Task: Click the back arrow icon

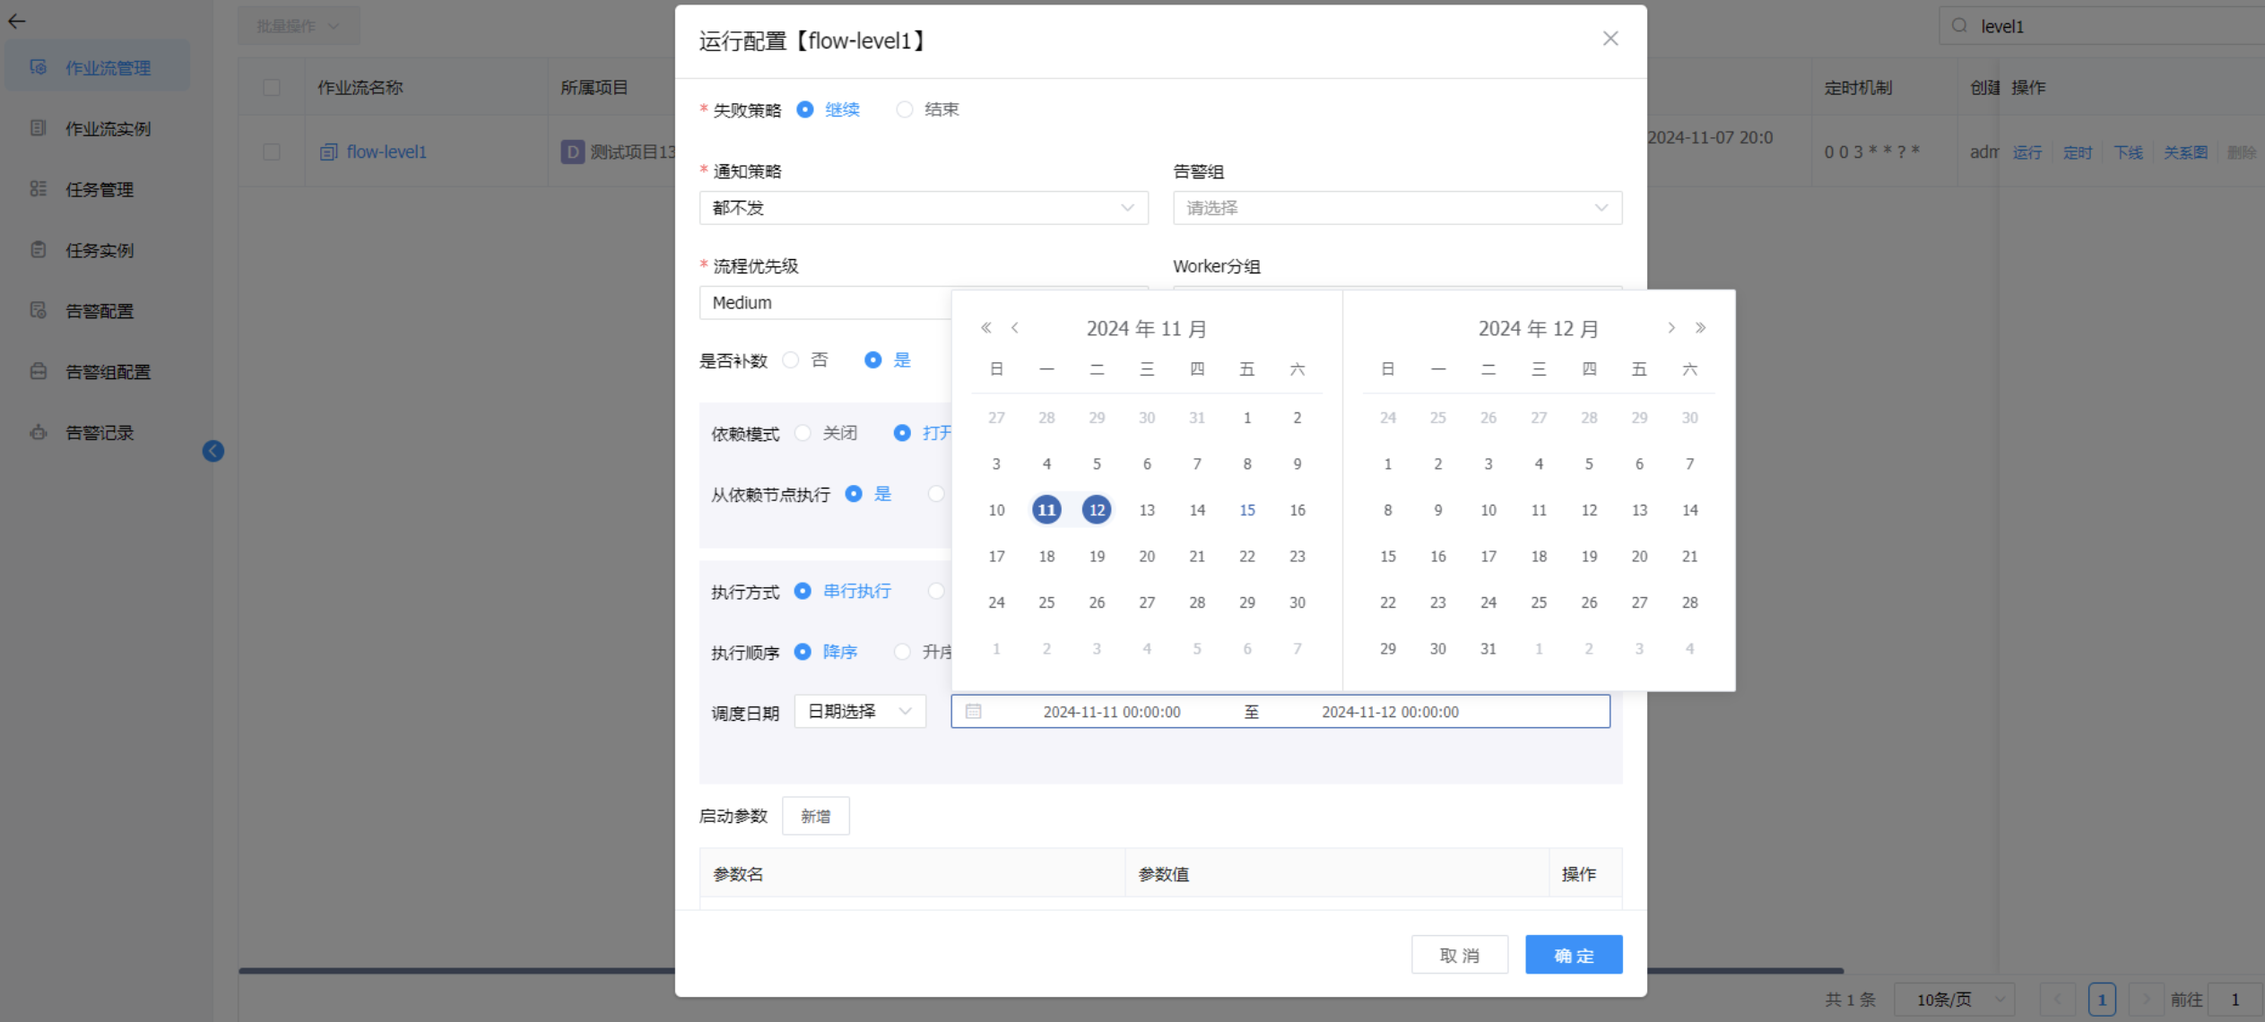Action: click(x=17, y=22)
